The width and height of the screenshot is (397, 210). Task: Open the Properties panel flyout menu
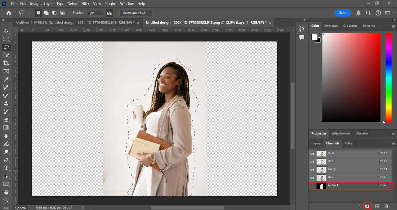point(393,134)
